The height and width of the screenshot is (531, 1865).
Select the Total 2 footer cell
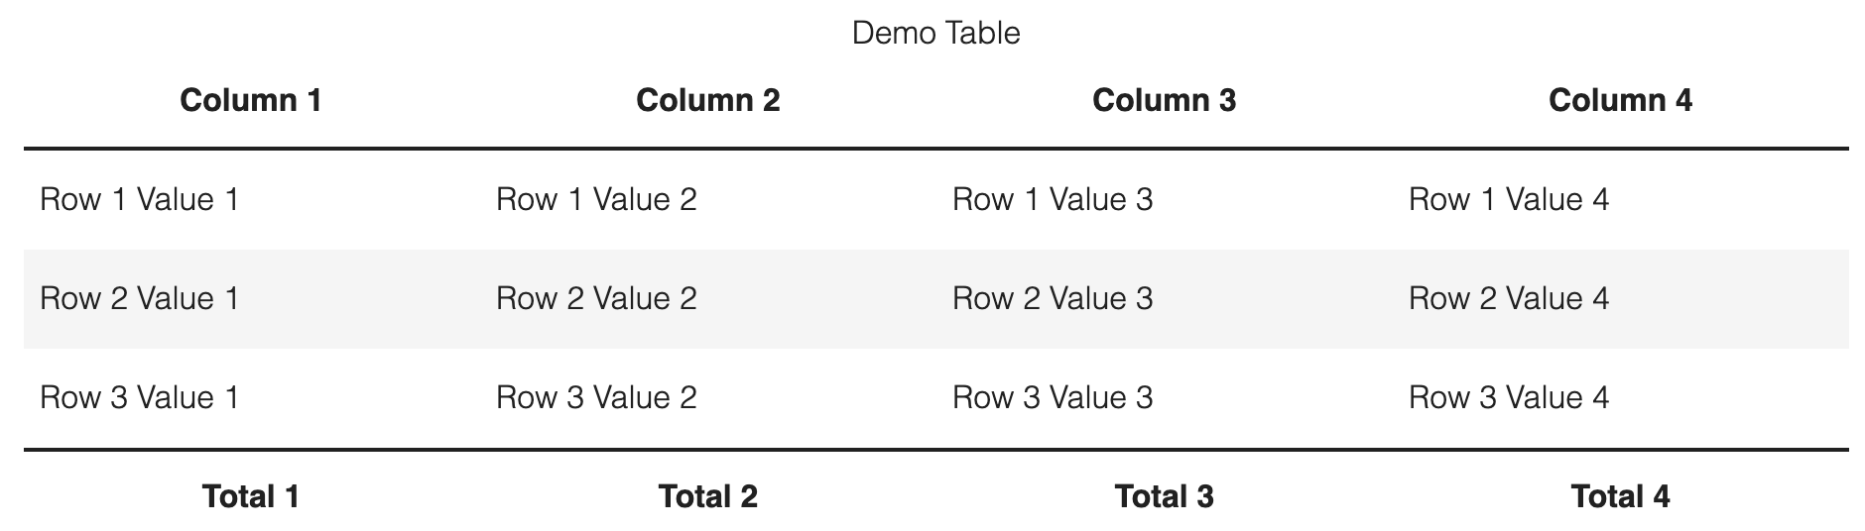(x=707, y=496)
